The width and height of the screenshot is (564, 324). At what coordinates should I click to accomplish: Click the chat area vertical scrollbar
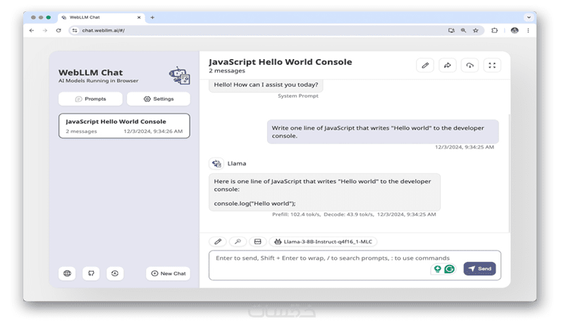click(509, 173)
